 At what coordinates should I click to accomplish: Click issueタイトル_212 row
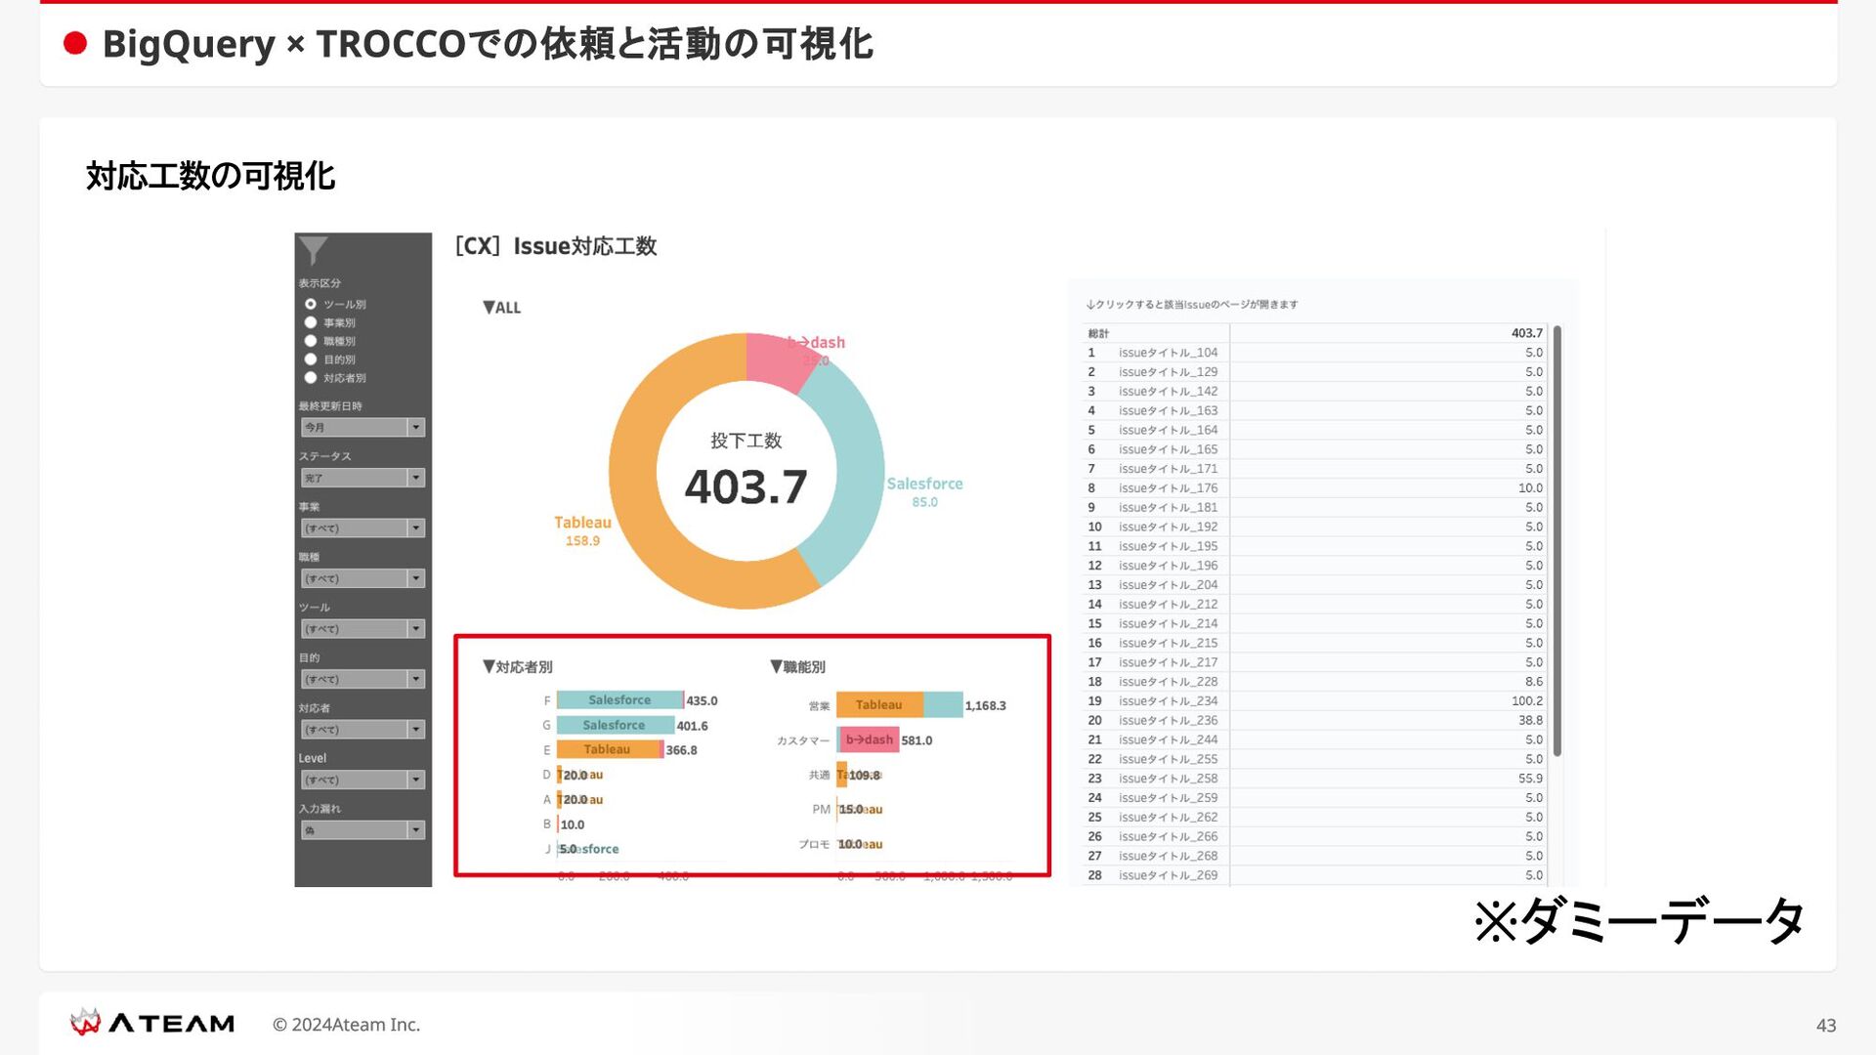click(x=1315, y=605)
